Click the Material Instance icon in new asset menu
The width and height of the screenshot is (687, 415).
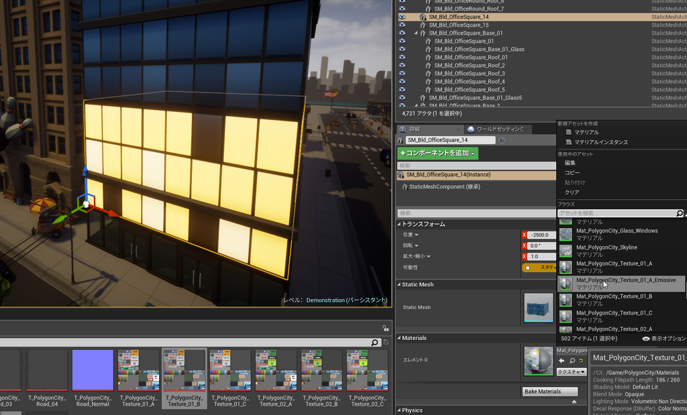(x=568, y=142)
